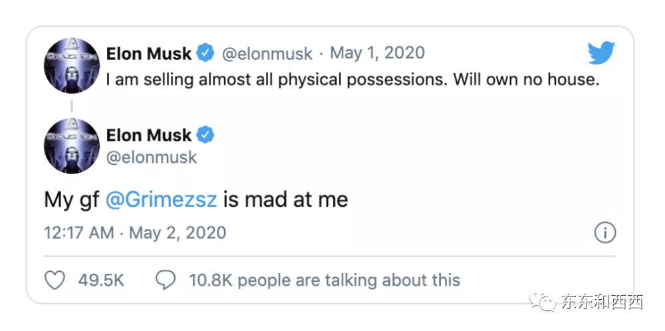The height and width of the screenshot is (331, 665).
Task: Open the Twitter info circle icon
Action: (x=604, y=233)
